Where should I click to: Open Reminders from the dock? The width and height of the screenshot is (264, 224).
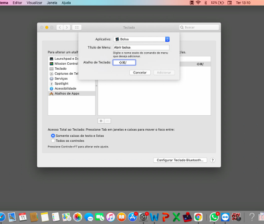pos(56,217)
